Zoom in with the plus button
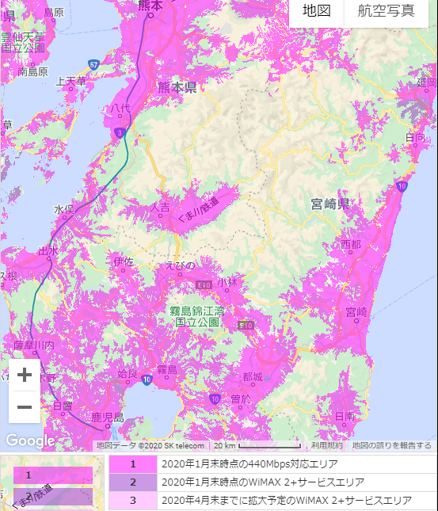 [25, 375]
